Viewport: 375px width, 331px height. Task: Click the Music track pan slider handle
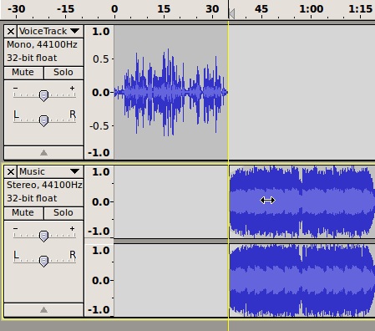click(x=43, y=261)
